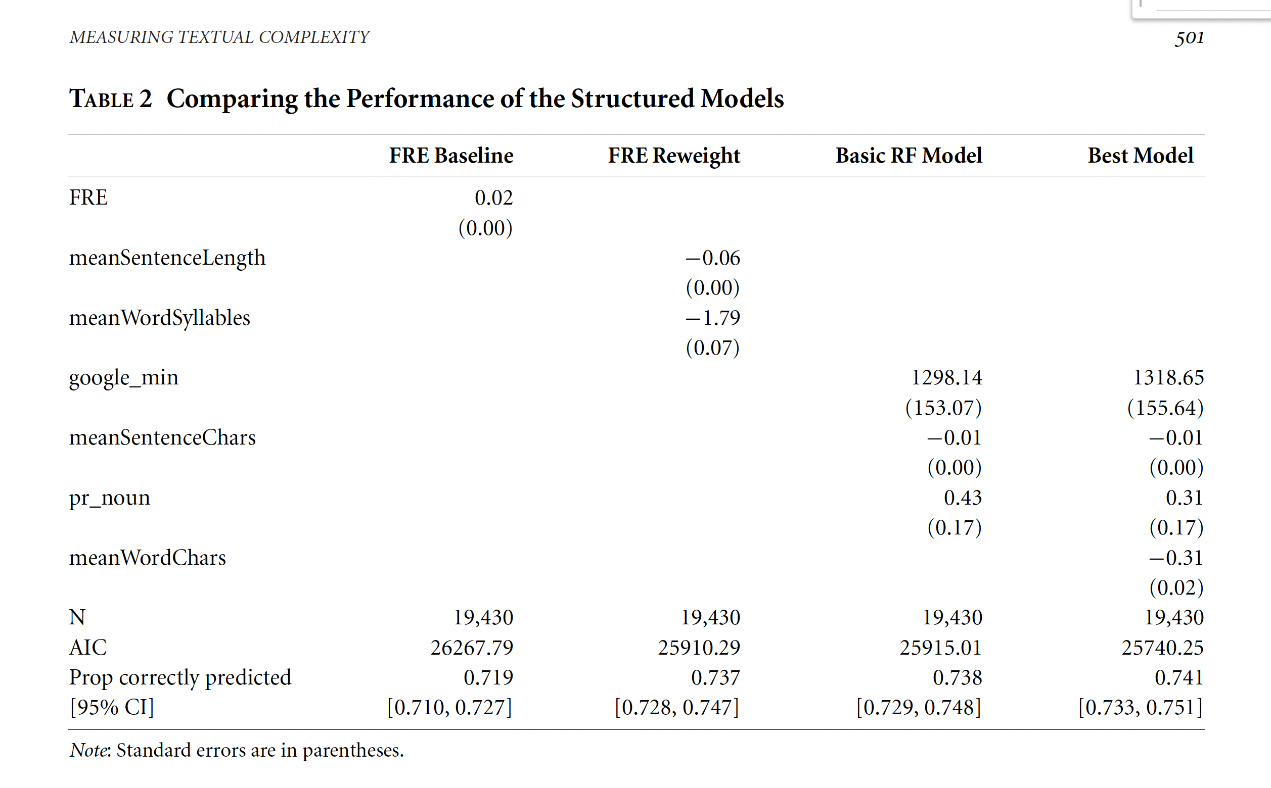The image size is (1271, 788).
Task: Click the meanWordSyllables coefficient −1.79
Action: point(712,317)
